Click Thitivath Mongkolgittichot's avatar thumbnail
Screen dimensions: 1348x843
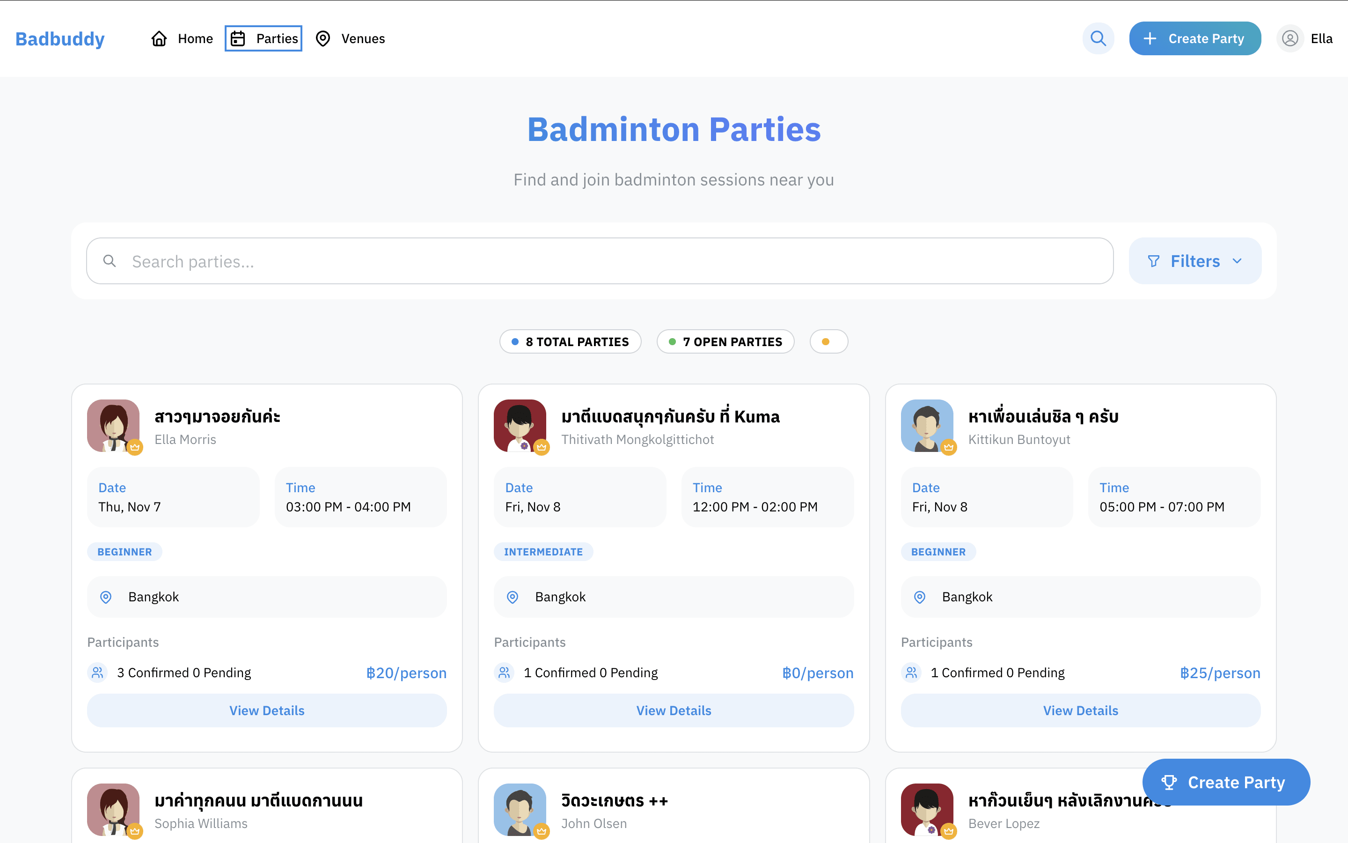point(519,426)
